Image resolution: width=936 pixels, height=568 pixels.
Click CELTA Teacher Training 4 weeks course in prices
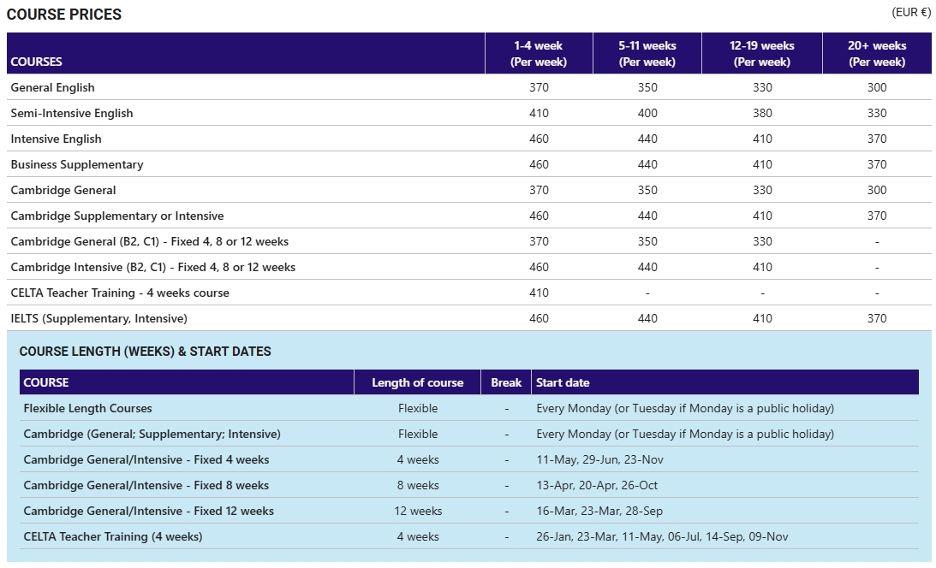[120, 293]
